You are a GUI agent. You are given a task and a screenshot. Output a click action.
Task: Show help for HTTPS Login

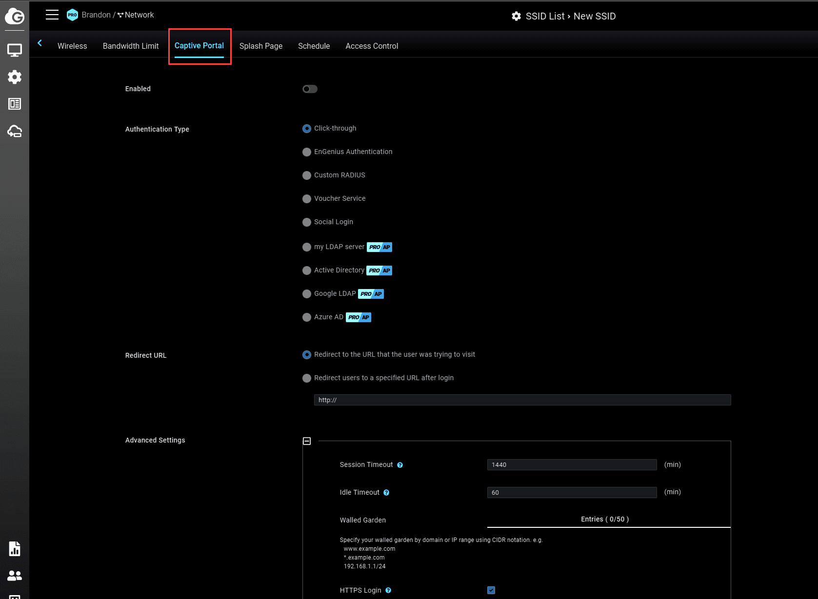[x=388, y=590]
